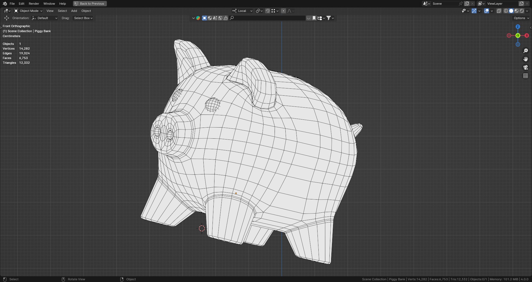
Task: Toggle the camera view icon
Action: click(526, 67)
